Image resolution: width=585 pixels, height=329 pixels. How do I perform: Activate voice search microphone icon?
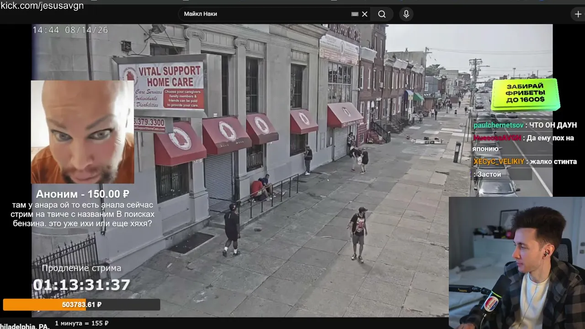tap(406, 14)
